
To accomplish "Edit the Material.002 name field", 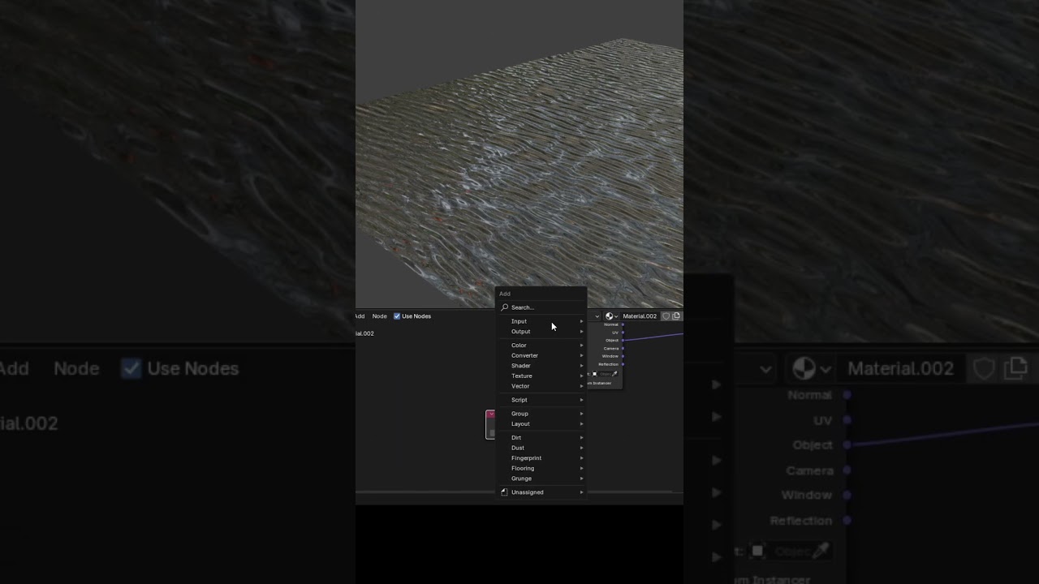I will 640,316.
